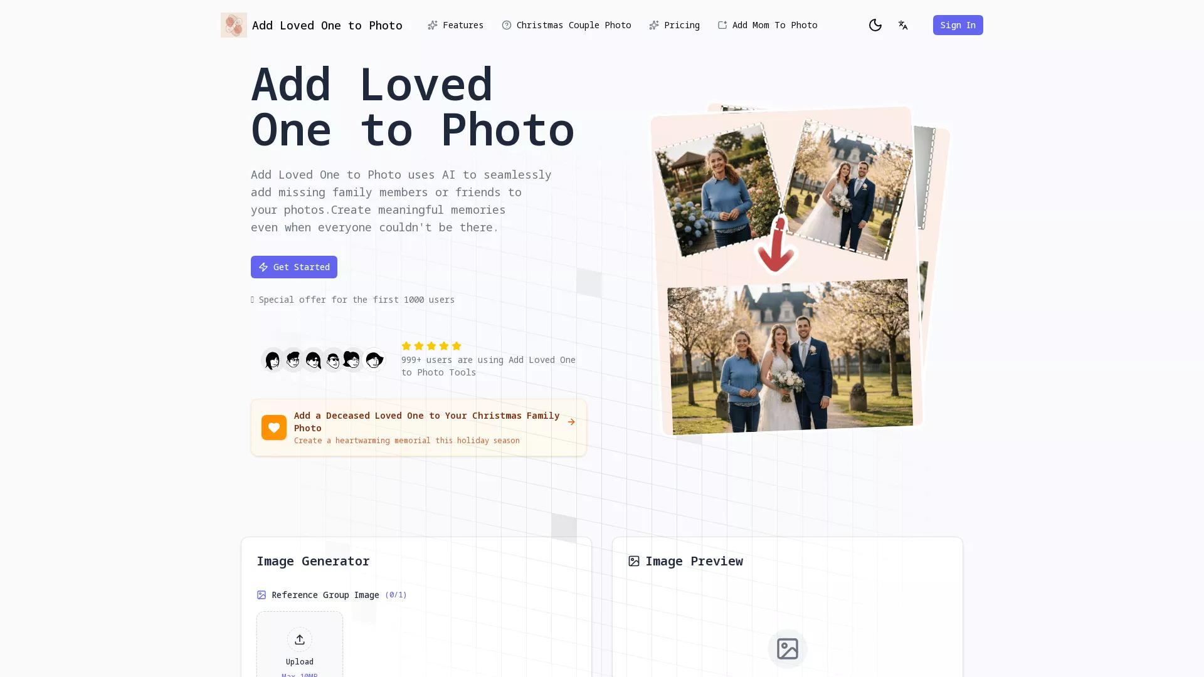Click the Reference Group Image picture icon
The height and width of the screenshot is (677, 1204).
(261, 594)
